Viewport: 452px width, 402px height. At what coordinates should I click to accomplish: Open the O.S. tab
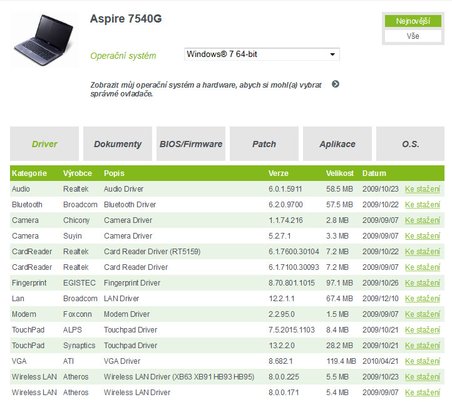(411, 143)
